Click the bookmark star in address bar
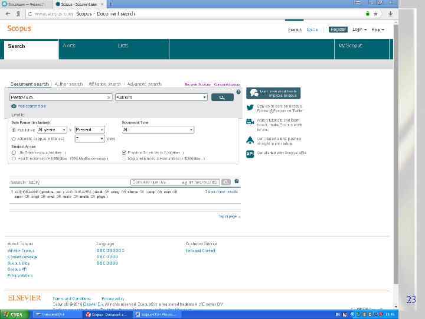The width and height of the screenshot is (425, 319). click(375, 14)
